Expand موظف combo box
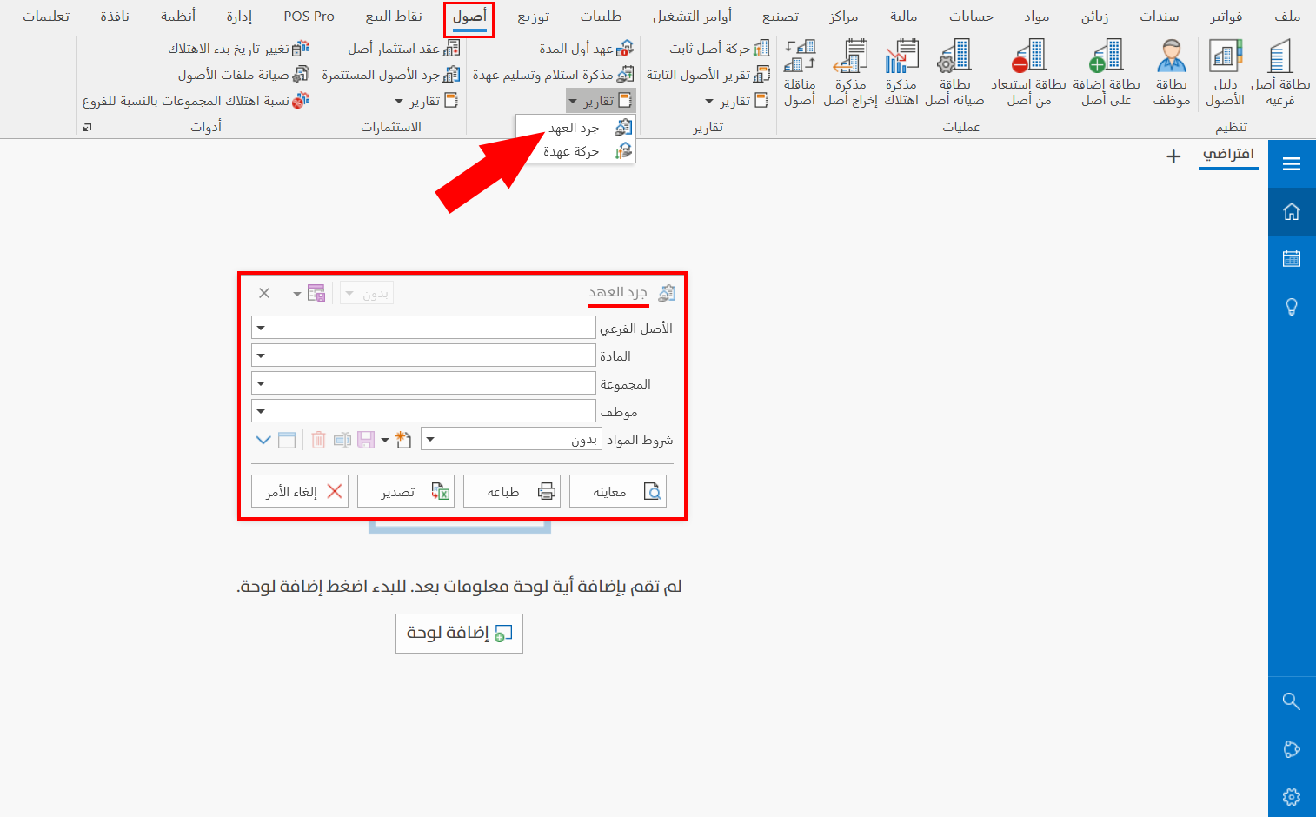Screen dimensions: 1316x817 (x=261, y=411)
